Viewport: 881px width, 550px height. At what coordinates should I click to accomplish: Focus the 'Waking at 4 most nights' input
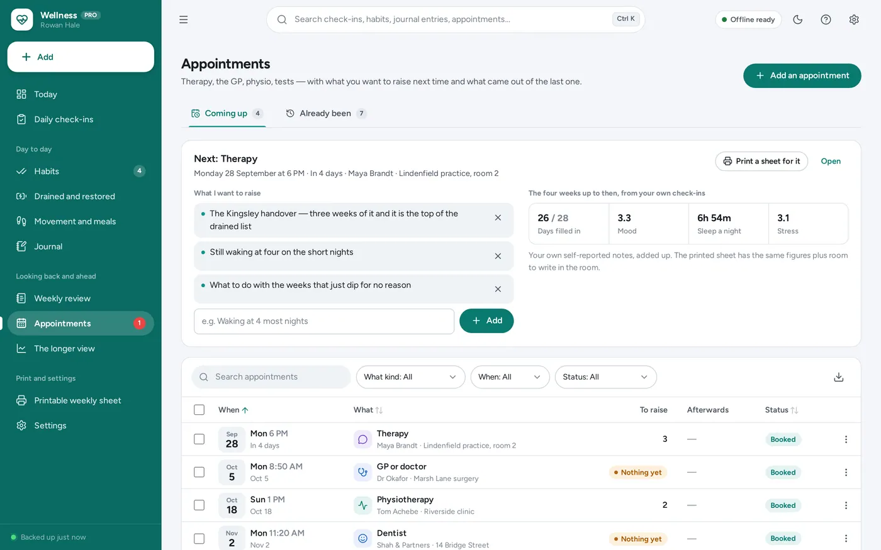click(x=324, y=321)
